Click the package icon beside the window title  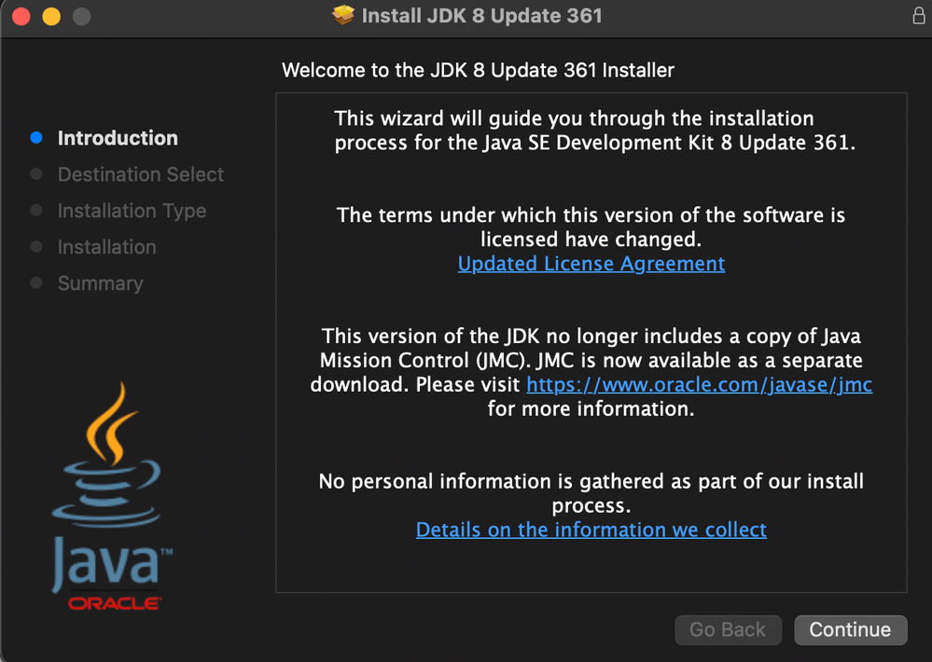(343, 16)
